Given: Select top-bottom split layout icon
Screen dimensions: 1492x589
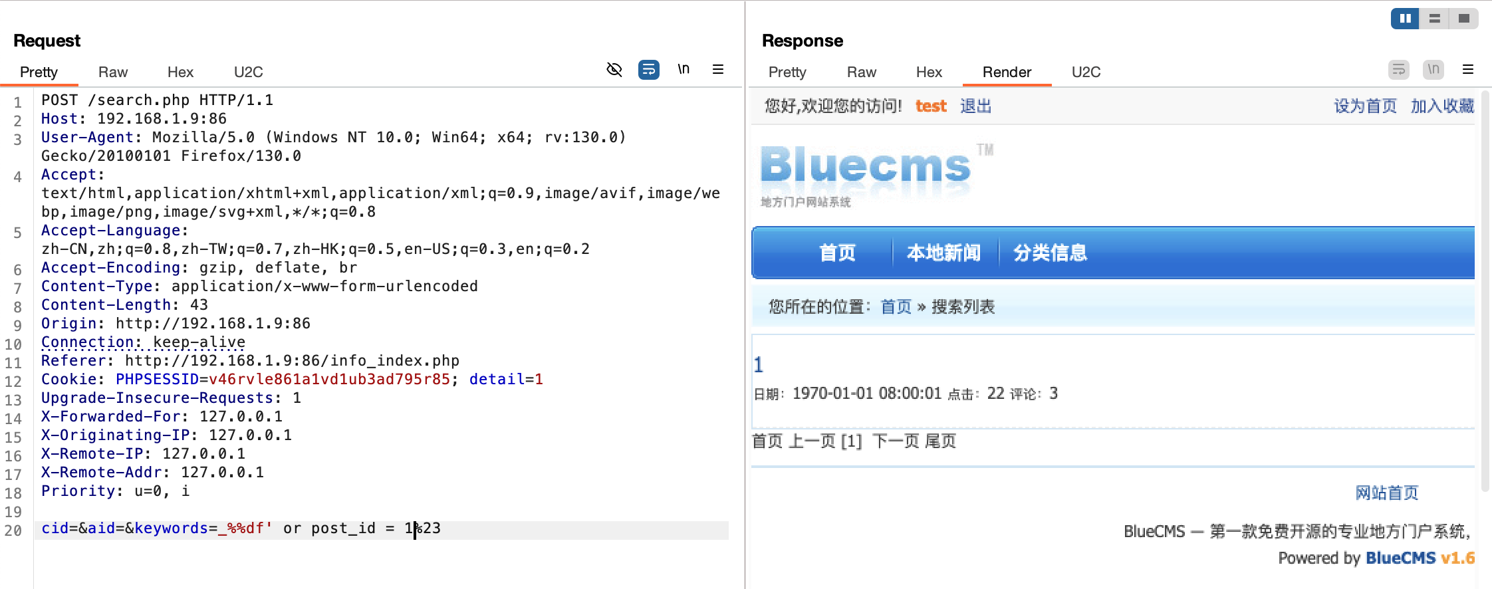Looking at the screenshot, I should click(1434, 19).
